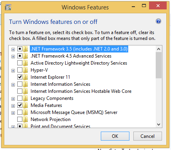The height and width of the screenshot is (150, 171).
Task: Select 'Active Directory Lightweight Directory Services' label
Action: coord(79,63)
